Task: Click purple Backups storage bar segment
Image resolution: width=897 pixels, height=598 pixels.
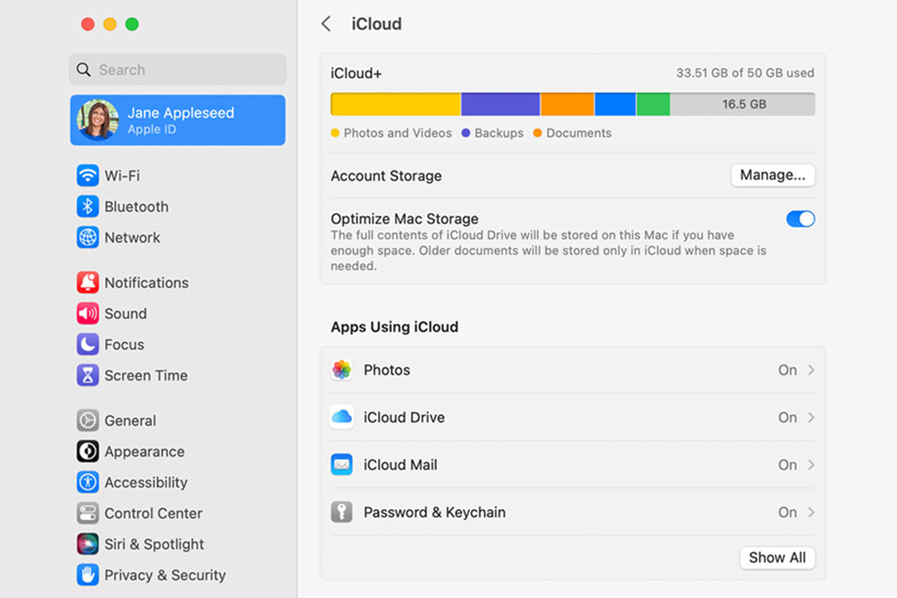Action: 501,104
